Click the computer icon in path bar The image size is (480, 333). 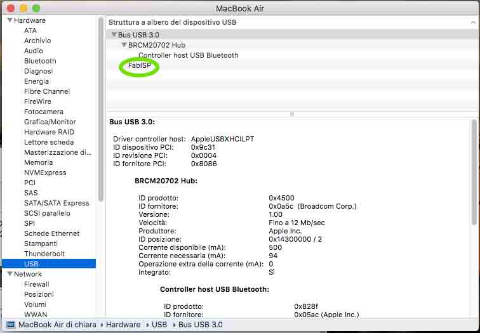11,325
